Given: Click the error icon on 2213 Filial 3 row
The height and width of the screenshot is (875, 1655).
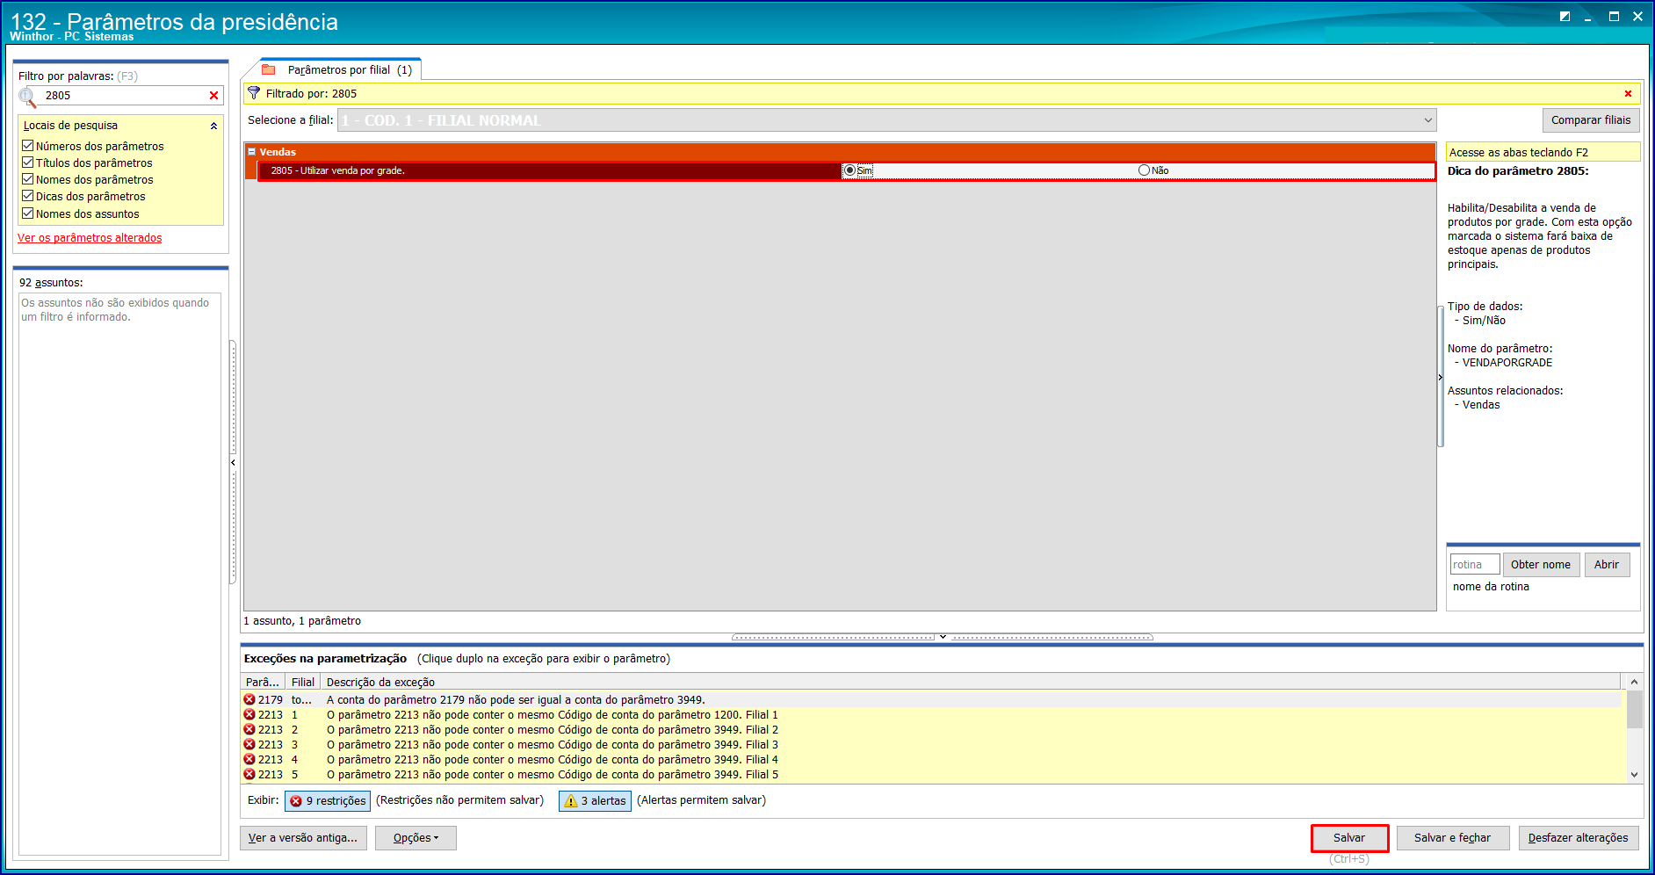Looking at the screenshot, I should [249, 744].
